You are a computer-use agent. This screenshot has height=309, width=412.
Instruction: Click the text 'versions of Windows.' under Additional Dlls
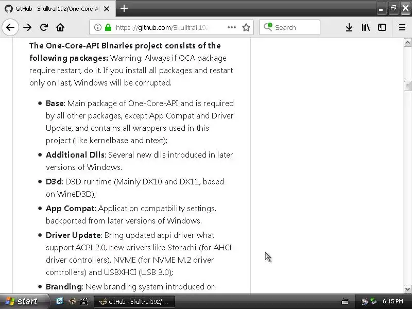coord(84,167)
